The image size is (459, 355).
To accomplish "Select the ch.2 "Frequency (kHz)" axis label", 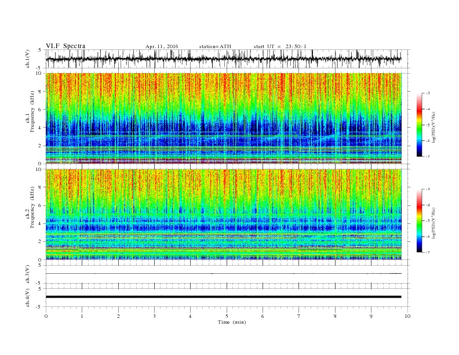I will click(32, 208).
